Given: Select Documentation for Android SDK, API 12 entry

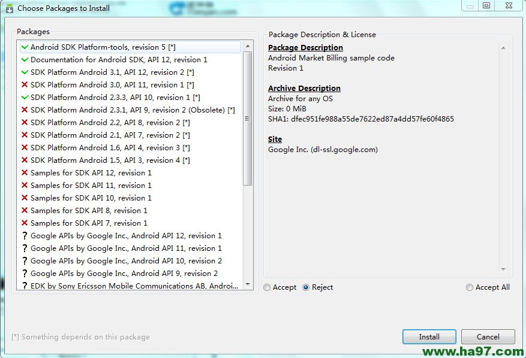Looking at the screenshot, I should (119, 60).
